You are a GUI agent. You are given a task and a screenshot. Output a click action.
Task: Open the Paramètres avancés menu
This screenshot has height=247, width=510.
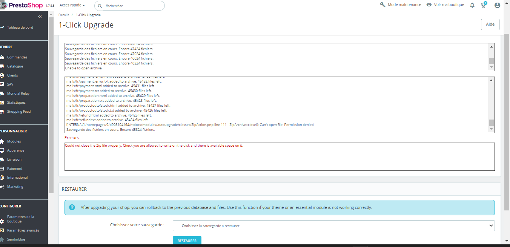23,230
